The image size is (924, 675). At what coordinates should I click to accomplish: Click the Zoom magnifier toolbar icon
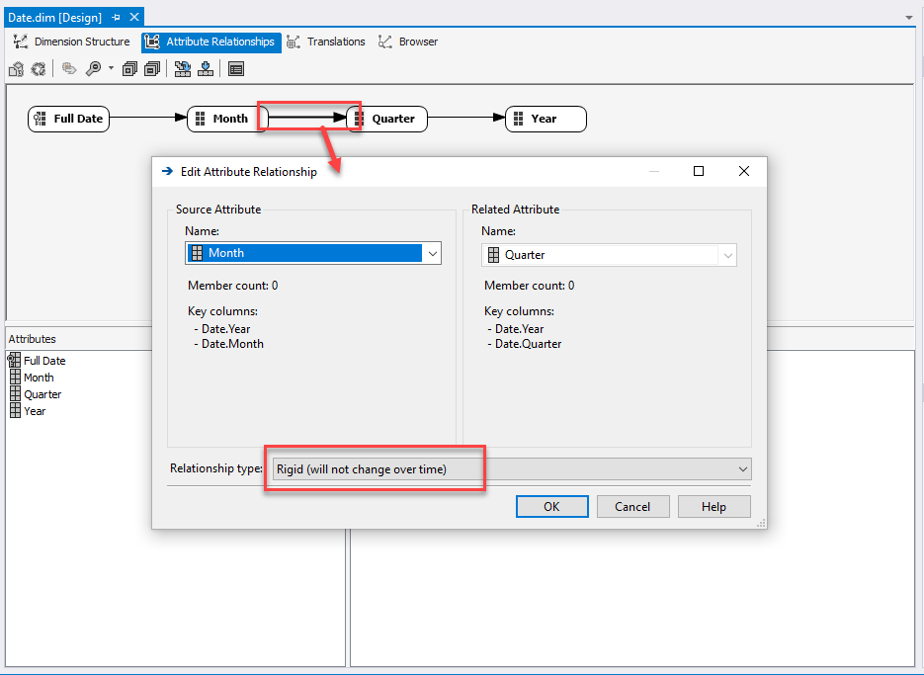tap(93, 69)
